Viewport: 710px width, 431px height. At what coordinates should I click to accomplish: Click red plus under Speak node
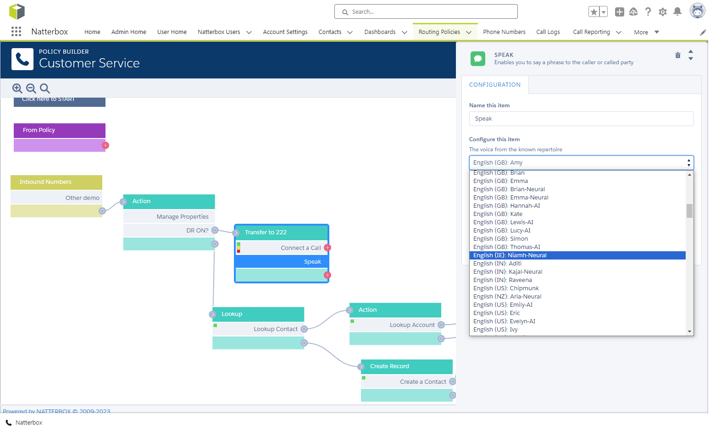pos(327,275)
